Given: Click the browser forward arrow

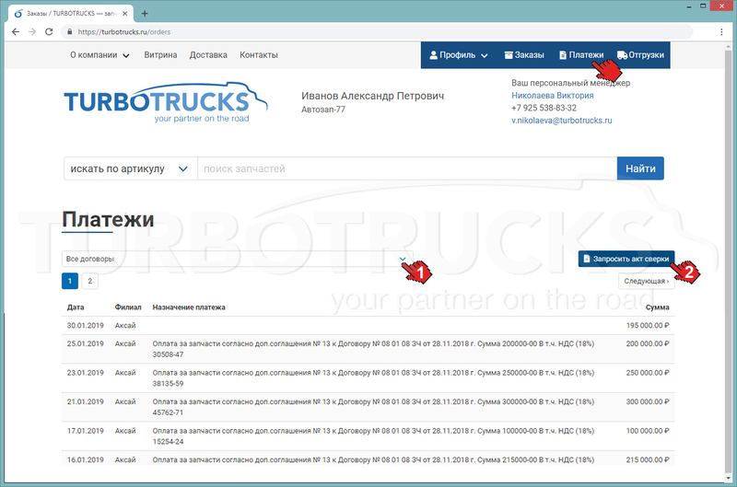Looking at the screenshot, I should [32, 32].
